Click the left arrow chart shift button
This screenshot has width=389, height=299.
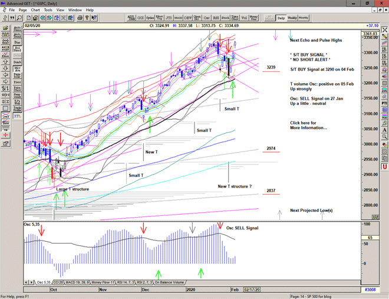(5, 75)
